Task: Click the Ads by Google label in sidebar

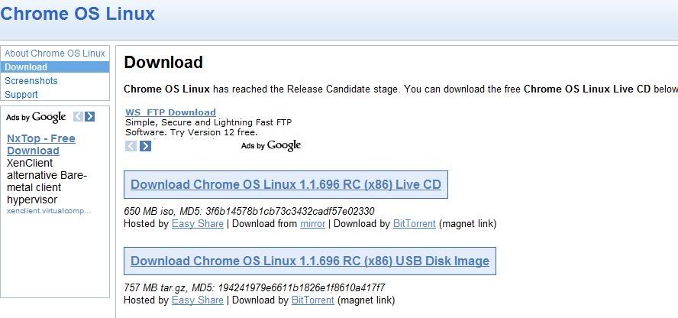Action: pyautogui.click(x=36, y=117)
